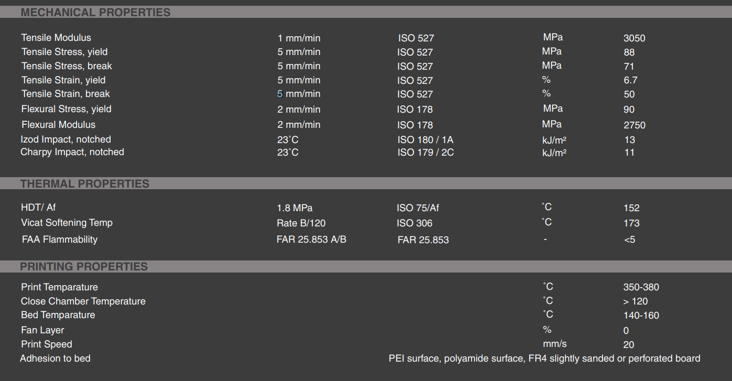Click the ISO 180 / 1A standard text

pos(425,140)
